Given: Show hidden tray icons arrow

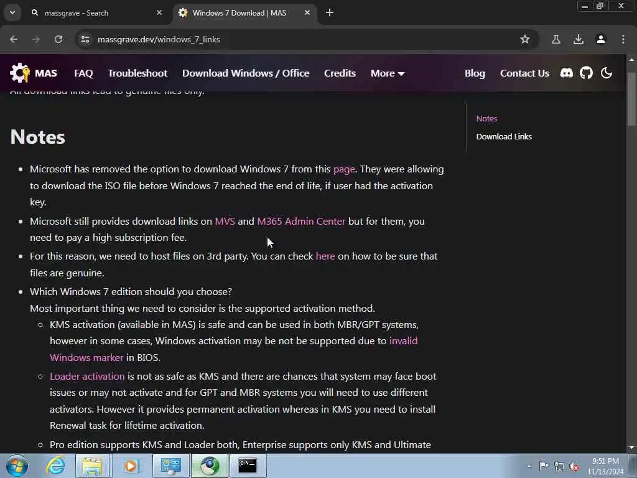Looking at the screenshot, I should 529,467.
